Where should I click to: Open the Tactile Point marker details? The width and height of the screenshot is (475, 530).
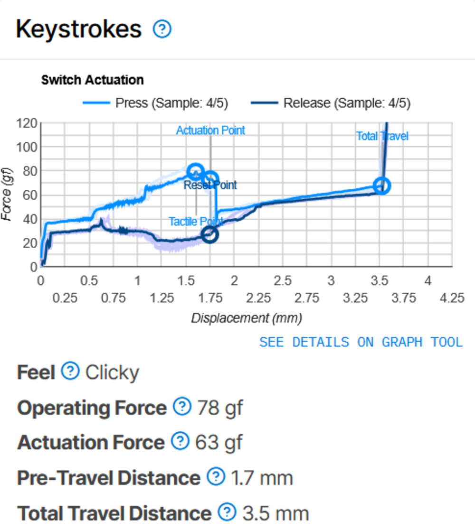pos(209,234)
